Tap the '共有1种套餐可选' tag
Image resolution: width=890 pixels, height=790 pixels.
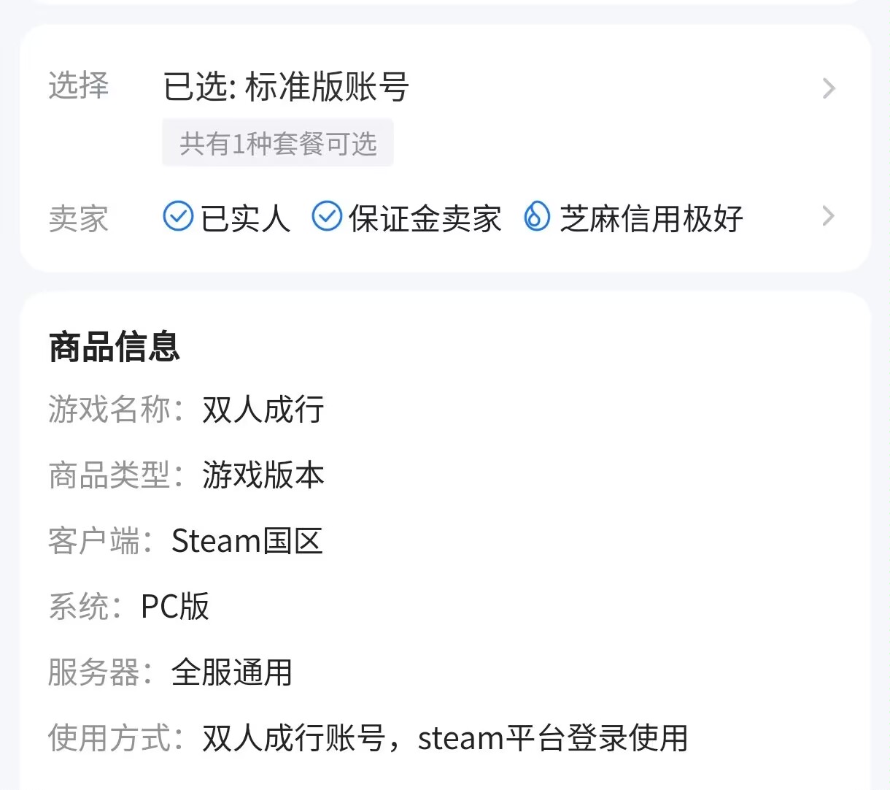[x=278, y=143]
